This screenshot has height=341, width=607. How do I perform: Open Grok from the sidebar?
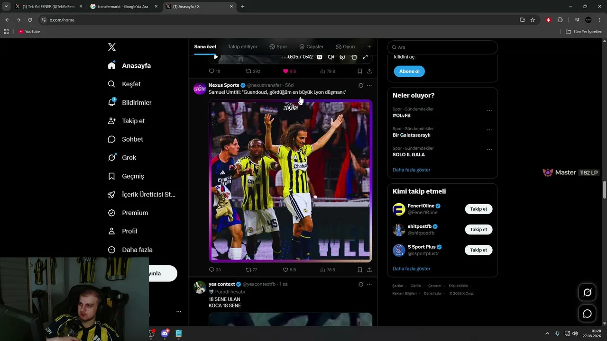[x=122, y=158]
